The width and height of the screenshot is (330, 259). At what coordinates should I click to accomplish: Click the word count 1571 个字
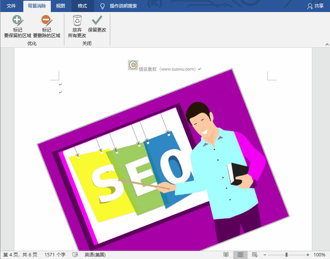[55, 255]
